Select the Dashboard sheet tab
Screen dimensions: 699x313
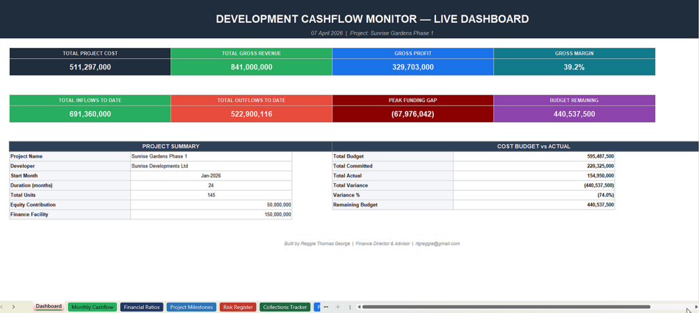click(49, 307)
